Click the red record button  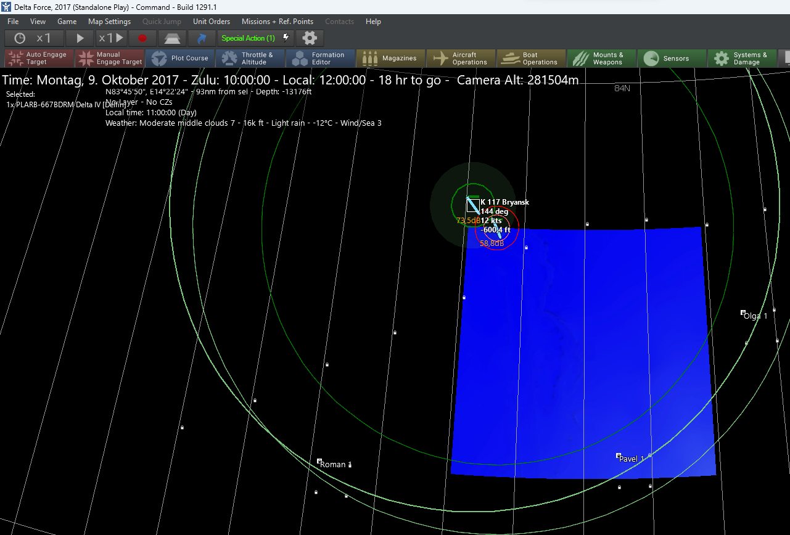point(142,38)
